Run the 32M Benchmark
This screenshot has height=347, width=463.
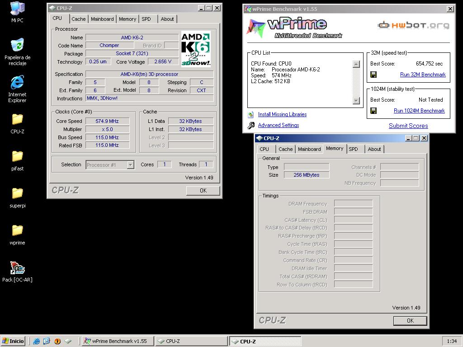click(x=423, y=75)
